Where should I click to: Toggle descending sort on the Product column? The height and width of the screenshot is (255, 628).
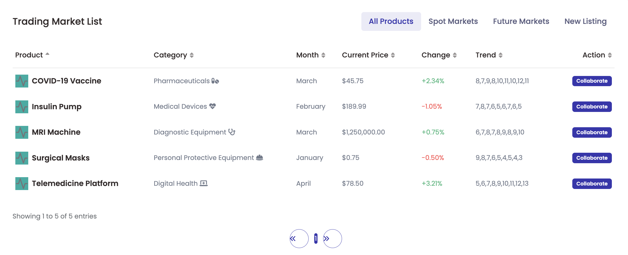click(48, 55)
